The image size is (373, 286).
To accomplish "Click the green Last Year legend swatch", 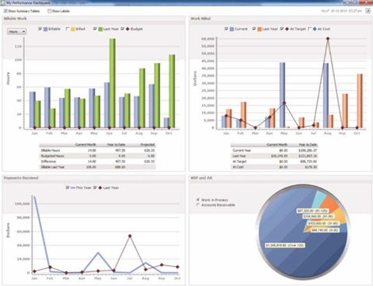I will pos(100,29).
